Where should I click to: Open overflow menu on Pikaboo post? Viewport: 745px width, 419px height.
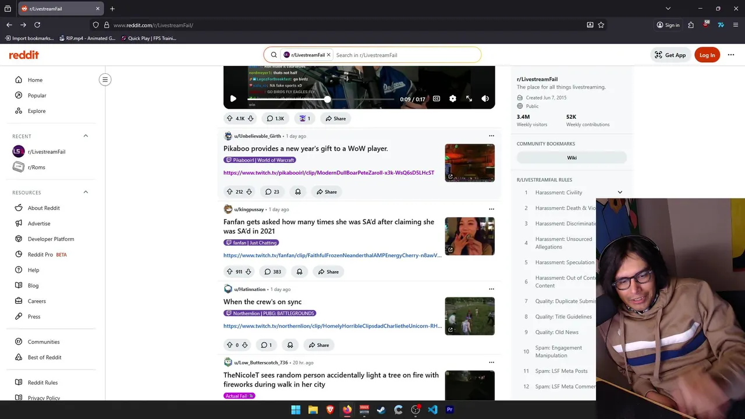pyautogui.click(x=491, y=136)
